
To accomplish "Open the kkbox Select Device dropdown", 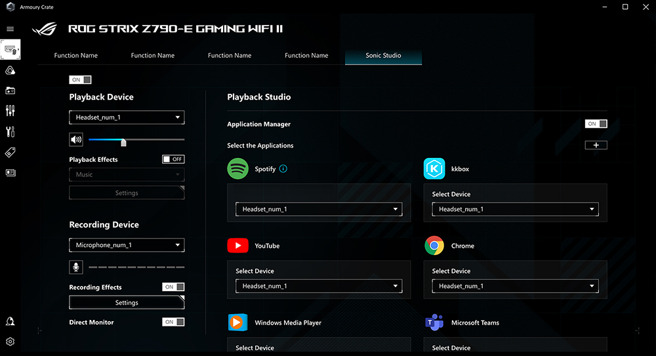I will pos(515,209).
